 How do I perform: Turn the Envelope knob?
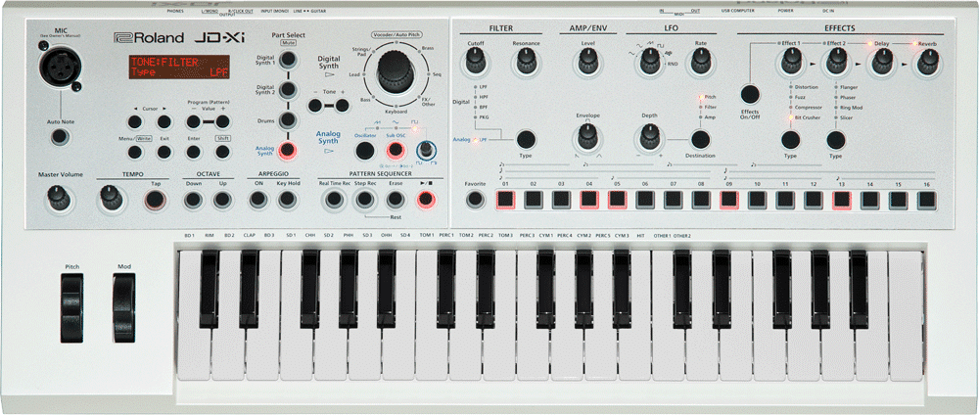(x=587, y=136)
